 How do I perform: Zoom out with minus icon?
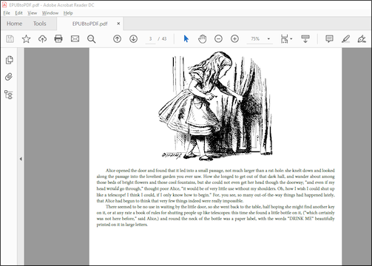(x=218, y=39)
